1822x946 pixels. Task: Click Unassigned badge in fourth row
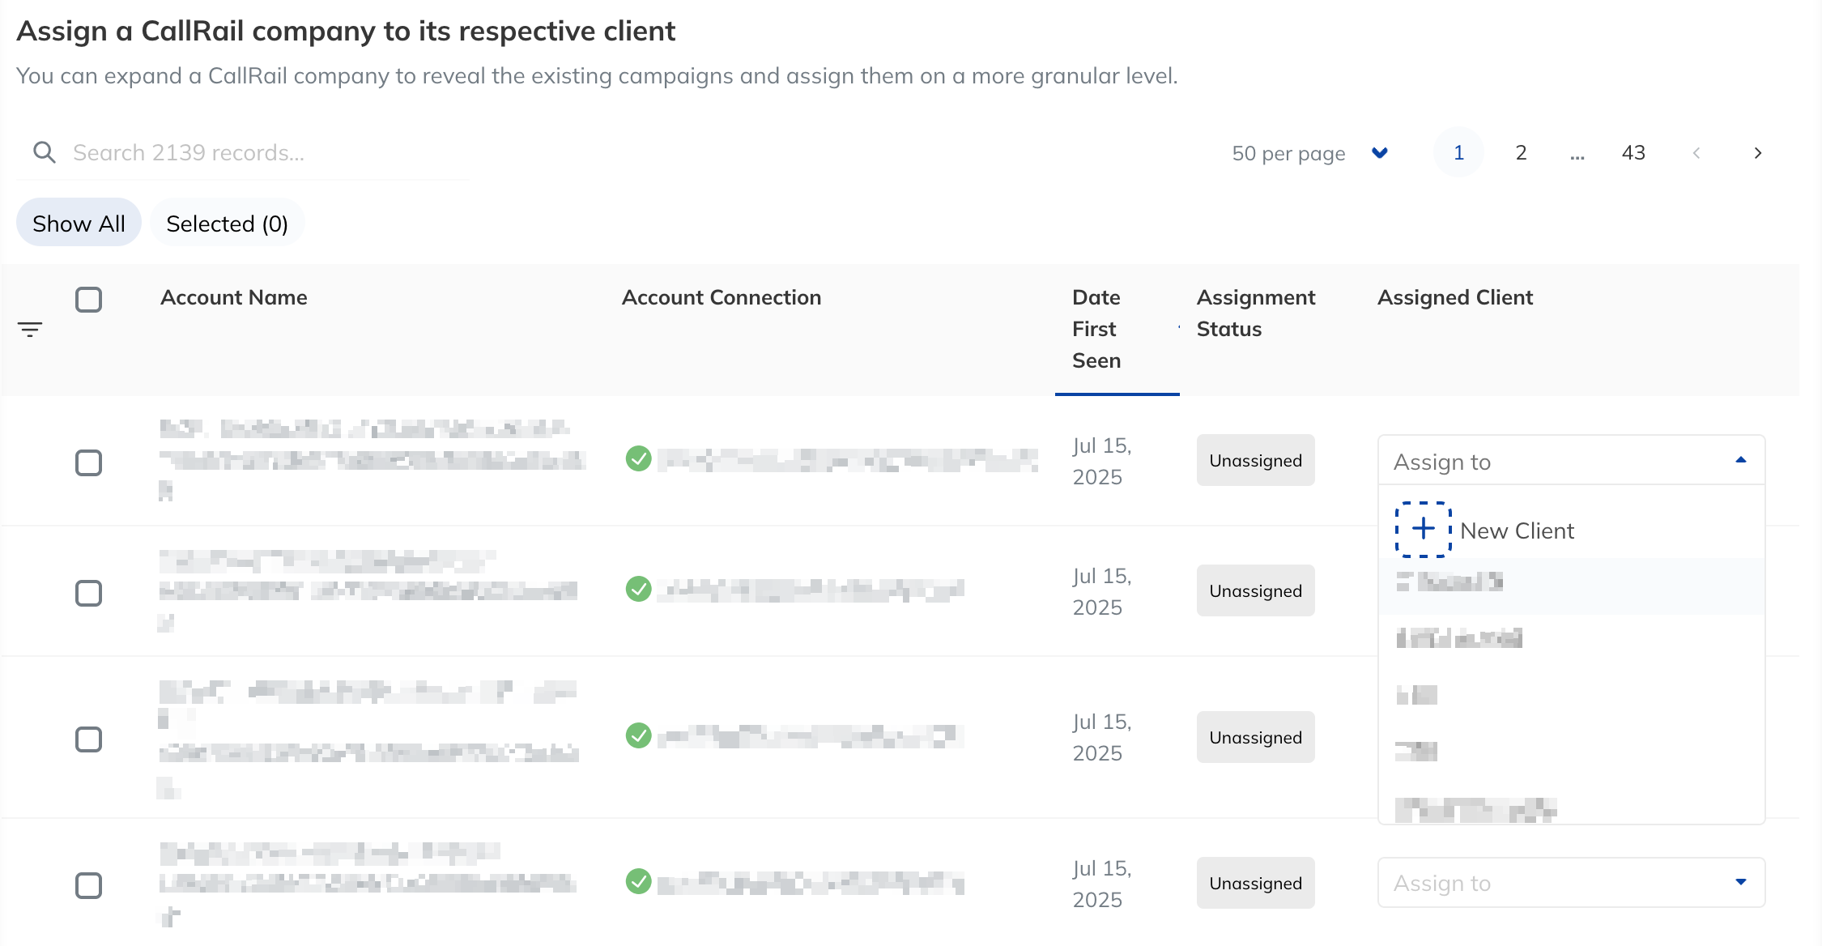1256,883
